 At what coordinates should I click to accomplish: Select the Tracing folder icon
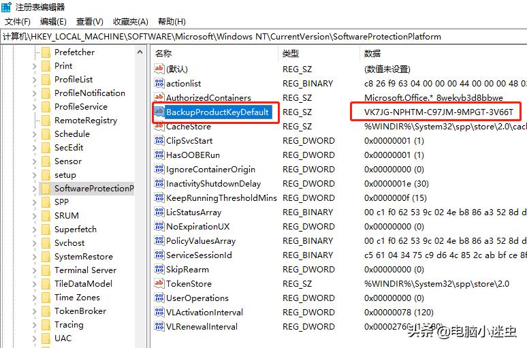coord(46,324)
